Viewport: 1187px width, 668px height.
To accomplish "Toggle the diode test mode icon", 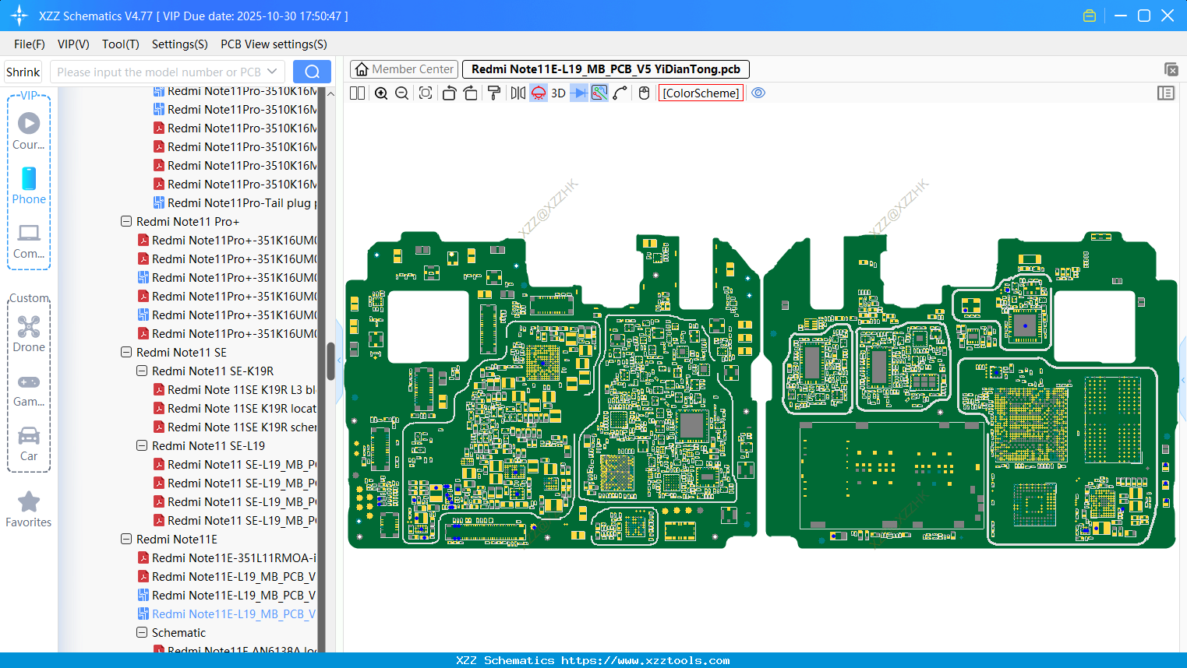I will point(577,93).
